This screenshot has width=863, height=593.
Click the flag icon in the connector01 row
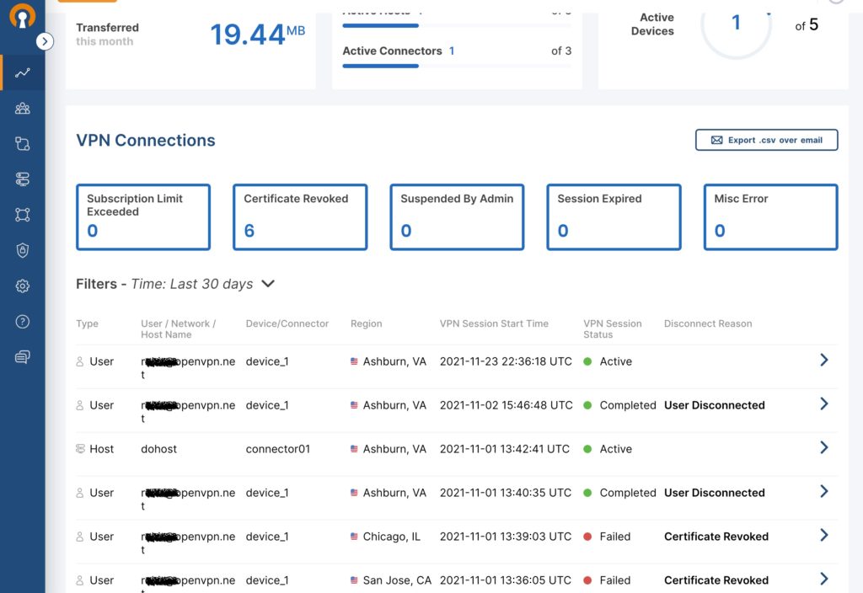pyautogui.click(x=354, y=449)
